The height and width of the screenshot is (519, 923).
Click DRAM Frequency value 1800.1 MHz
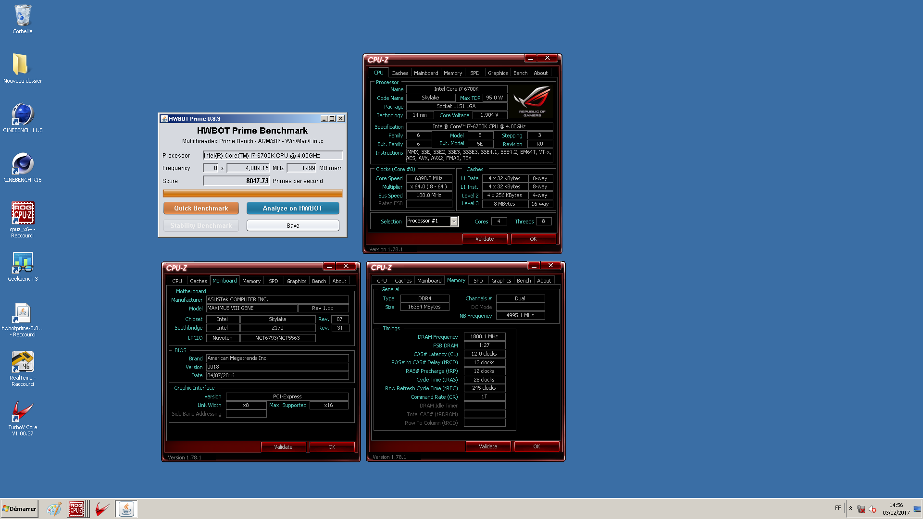point(484,336)
